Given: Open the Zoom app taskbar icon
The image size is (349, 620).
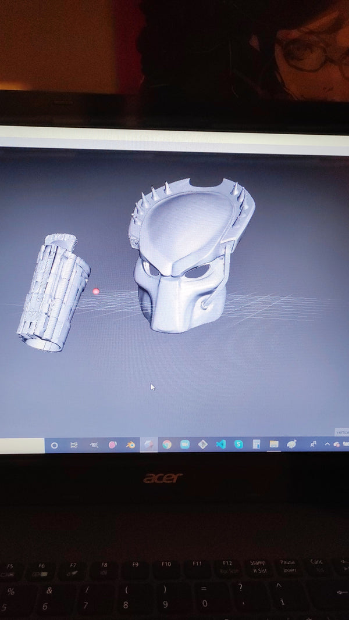Looking at the screenshot, I should [x=185, y=445].
